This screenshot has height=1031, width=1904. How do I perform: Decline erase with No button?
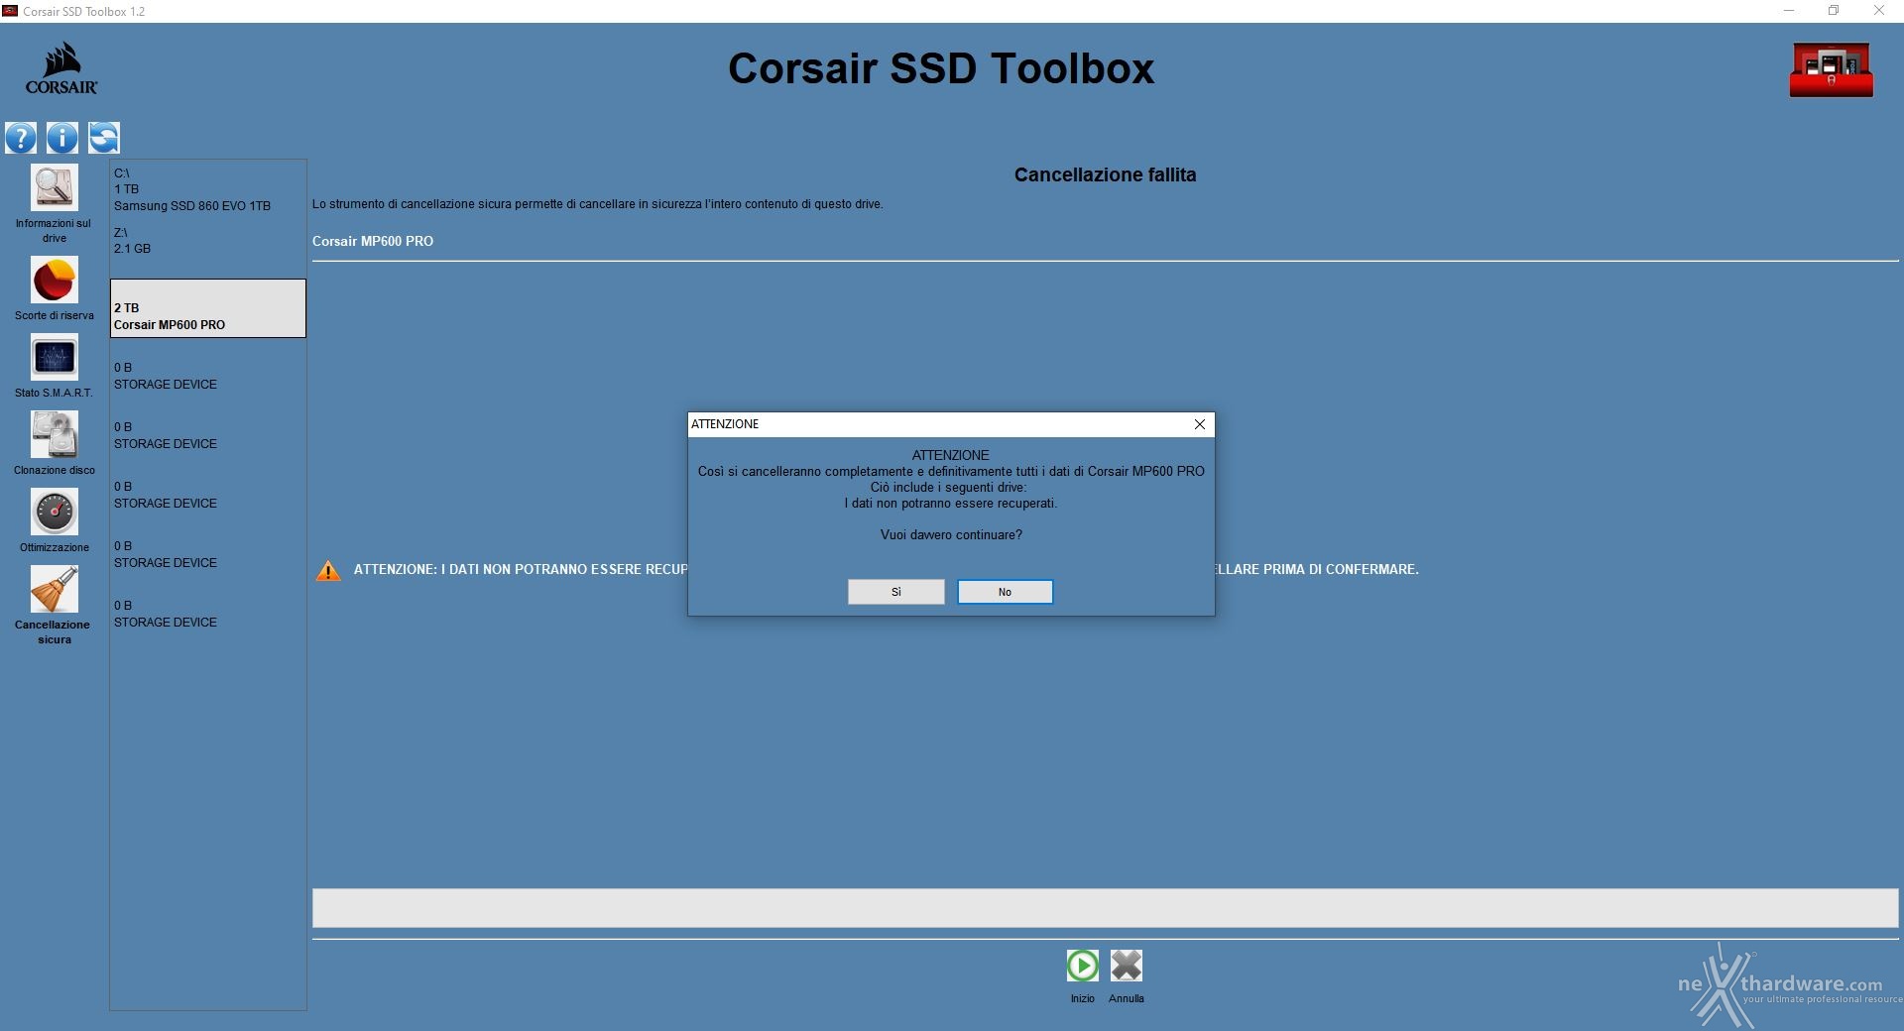click(1006, 592)
